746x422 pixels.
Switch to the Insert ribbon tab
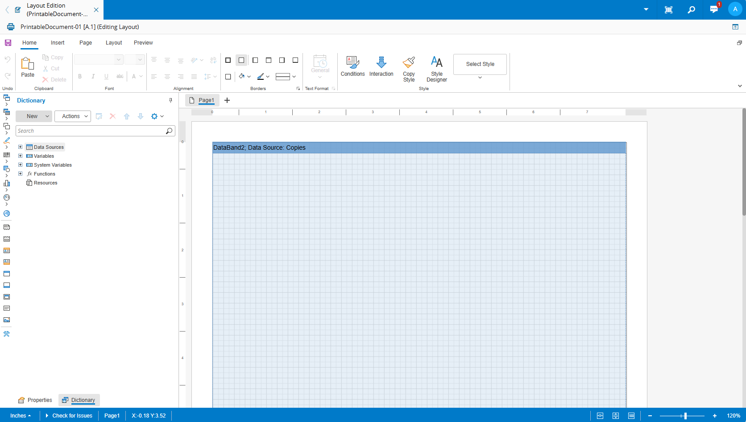tap(58, 43)
